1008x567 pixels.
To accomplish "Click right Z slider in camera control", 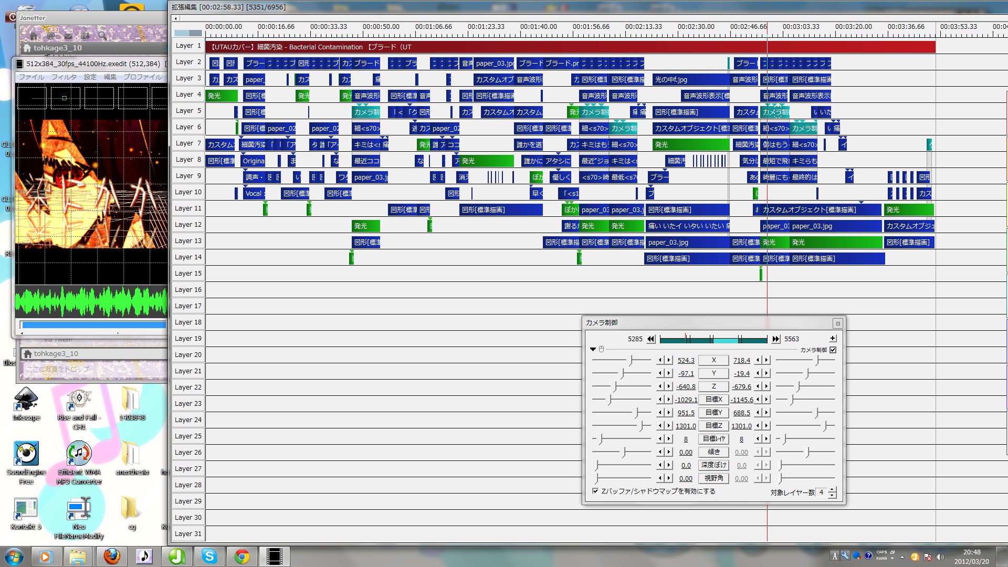I will tap(805, 386).
